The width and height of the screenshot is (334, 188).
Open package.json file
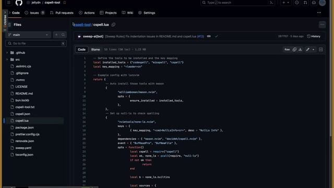25,127
